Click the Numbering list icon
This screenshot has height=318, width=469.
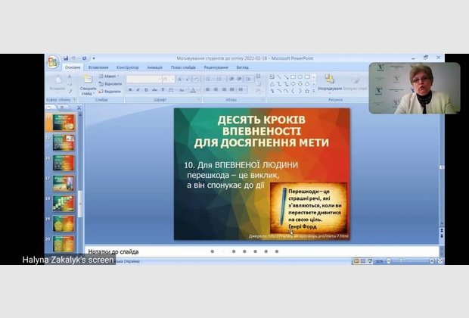(x=220, y=79)
